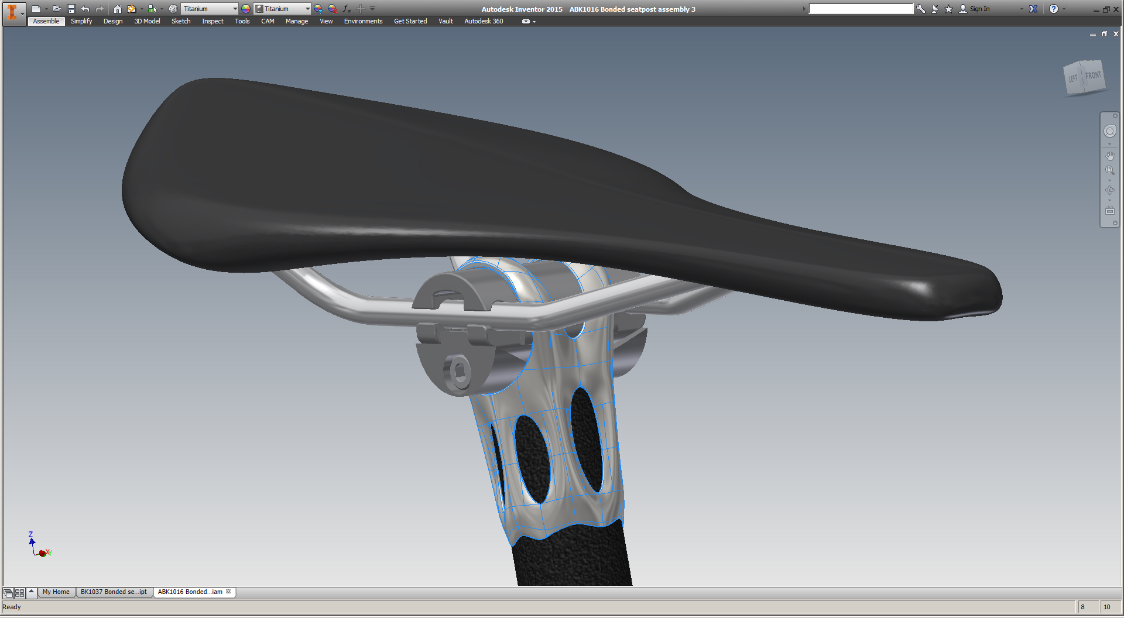The width and height of the screenshot is (1124, 618).
Task: Expand the Select priority dropdown arrow
Action: (162, 9)
